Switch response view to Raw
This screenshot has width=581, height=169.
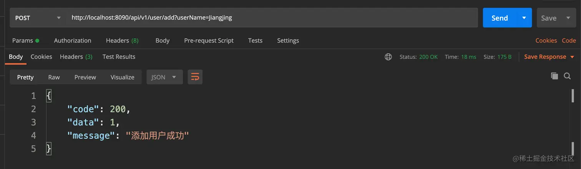[54, 77]
